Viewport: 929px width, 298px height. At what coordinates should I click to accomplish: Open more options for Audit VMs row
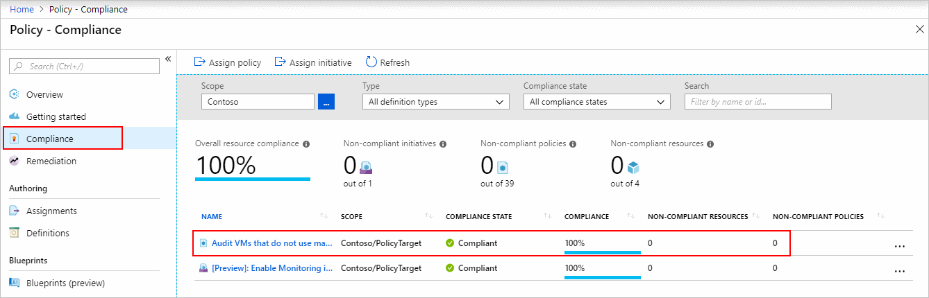(x=900, y=246)
